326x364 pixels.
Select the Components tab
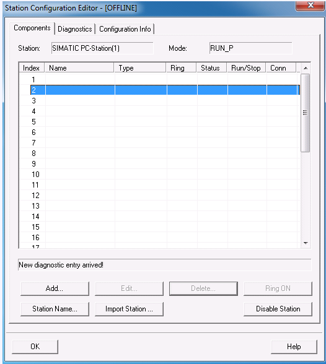coord(32,28)
